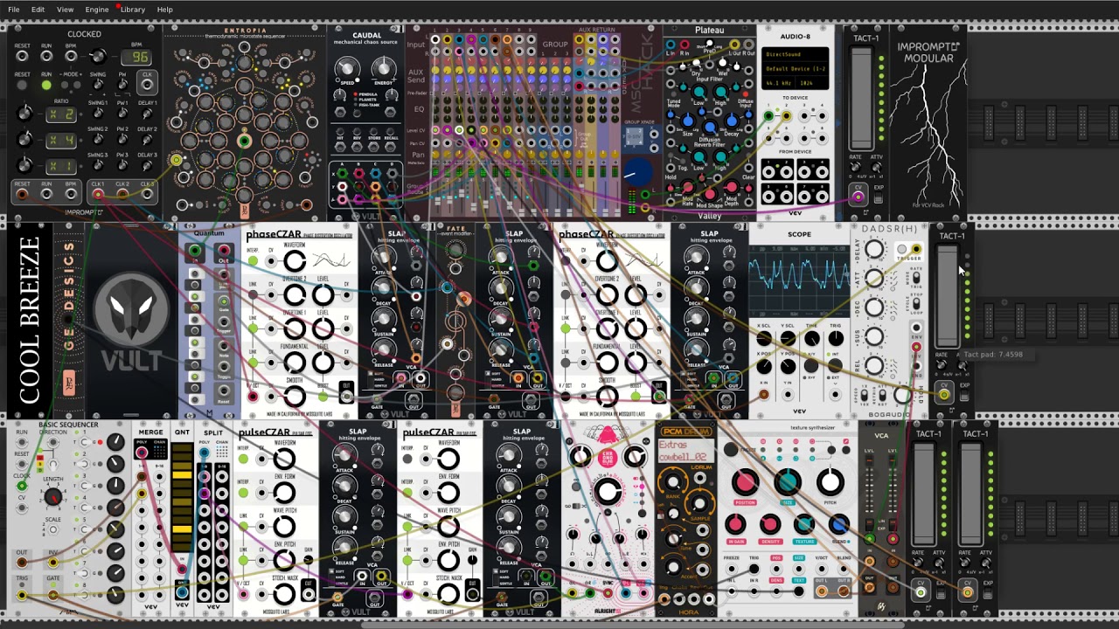The width and height of the screenshot is (1119, 629).
Task: Click the CV jack on Tact-1 beside Audio-8
Action: (x=857, y=197)
